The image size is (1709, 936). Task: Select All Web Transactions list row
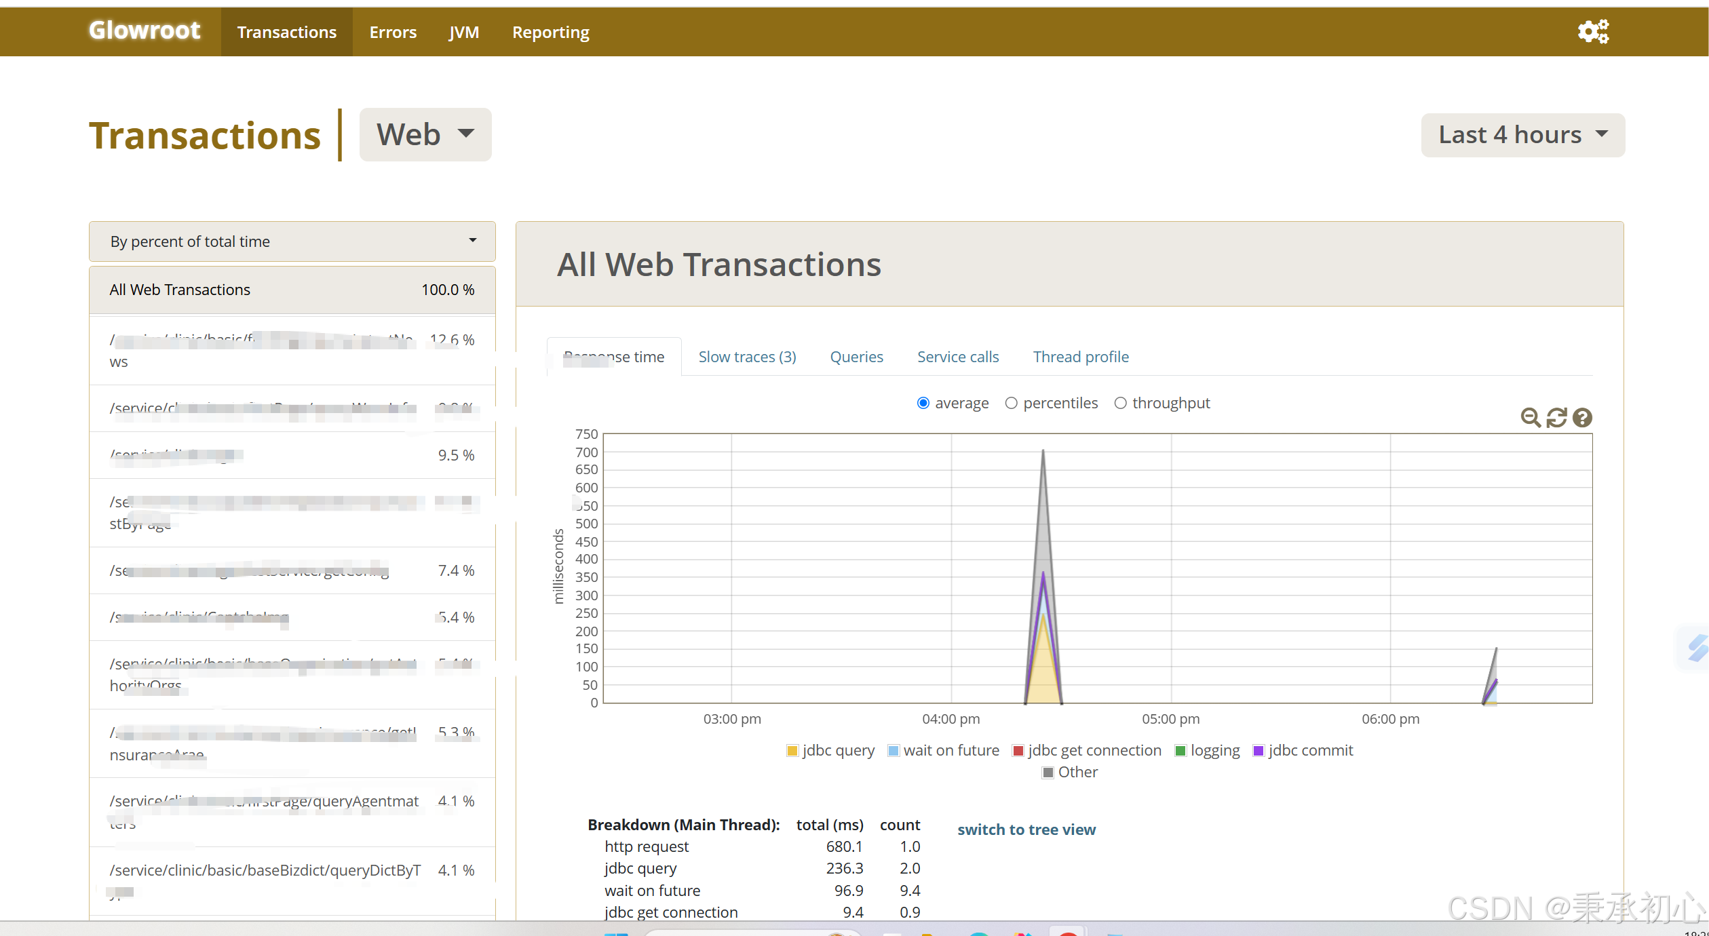click(x=292, y=290)
